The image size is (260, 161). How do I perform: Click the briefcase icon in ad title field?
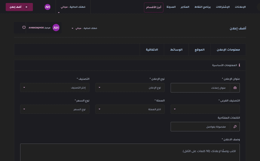click(x=235, y=88)
